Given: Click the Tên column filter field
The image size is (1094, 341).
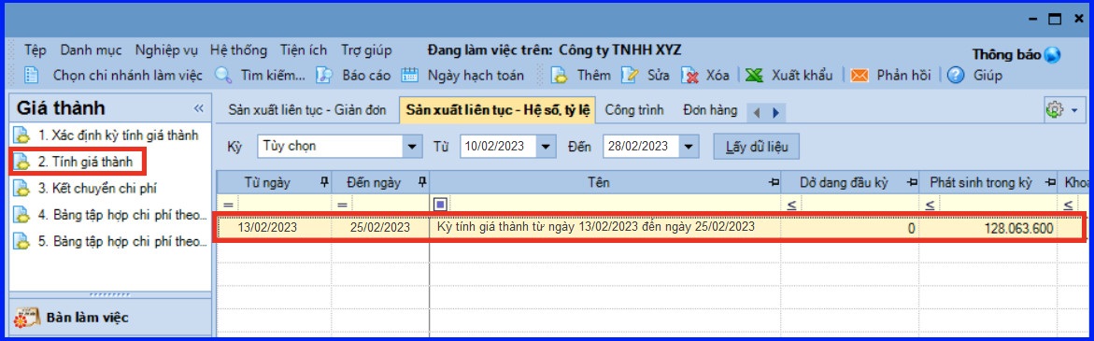Looking at the screenshot, I should coord(614,205).
